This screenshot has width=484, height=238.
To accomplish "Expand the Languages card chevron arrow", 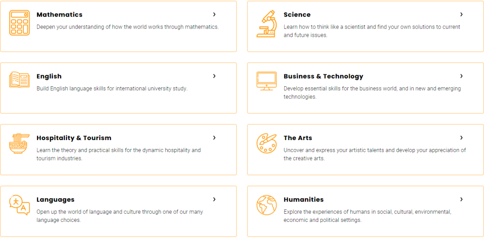I will (x=214, y=200).
